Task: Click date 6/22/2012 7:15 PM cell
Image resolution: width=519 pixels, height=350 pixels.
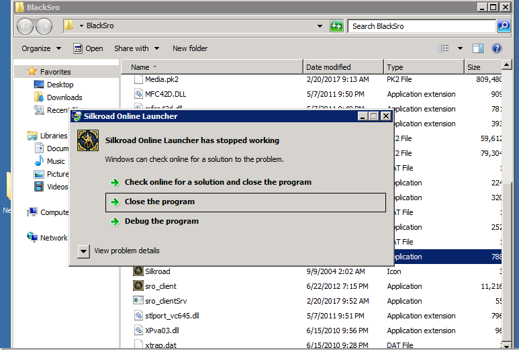Action: (337, 286)
